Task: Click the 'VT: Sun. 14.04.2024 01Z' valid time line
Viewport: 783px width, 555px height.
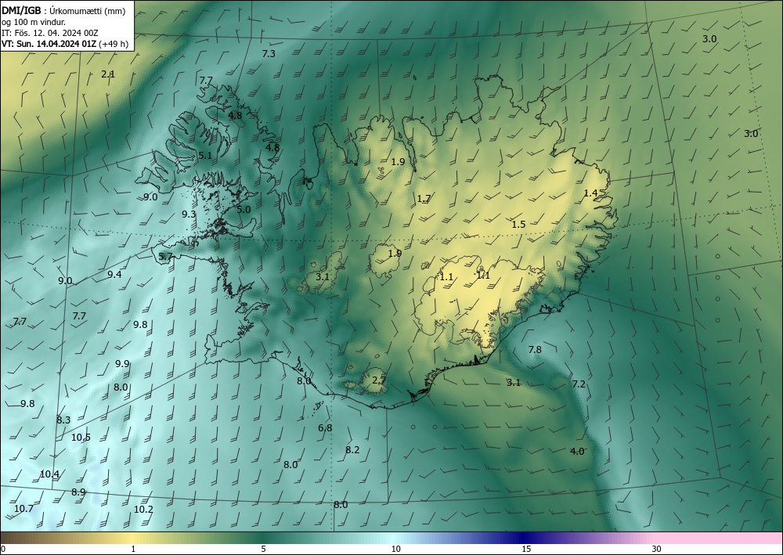Action: 49,44
